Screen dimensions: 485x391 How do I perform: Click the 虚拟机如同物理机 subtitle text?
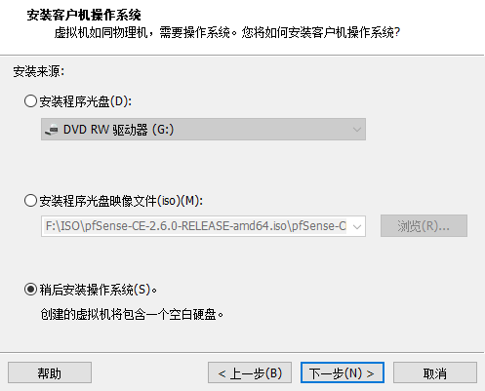pos(101,32)
